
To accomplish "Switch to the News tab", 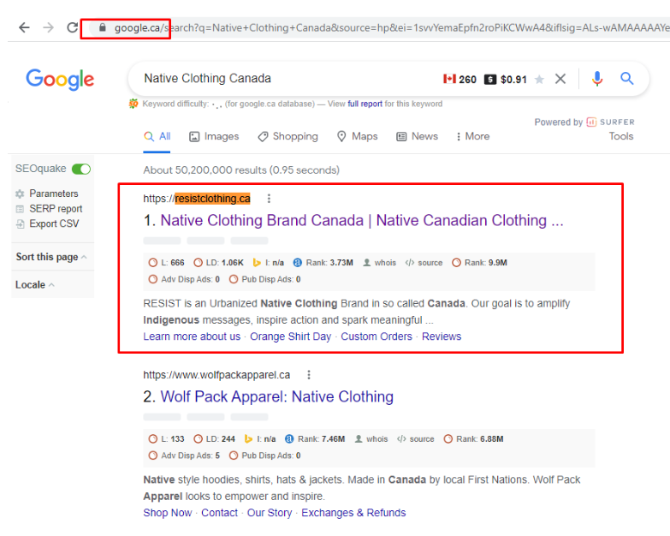I will pos(418,136).
